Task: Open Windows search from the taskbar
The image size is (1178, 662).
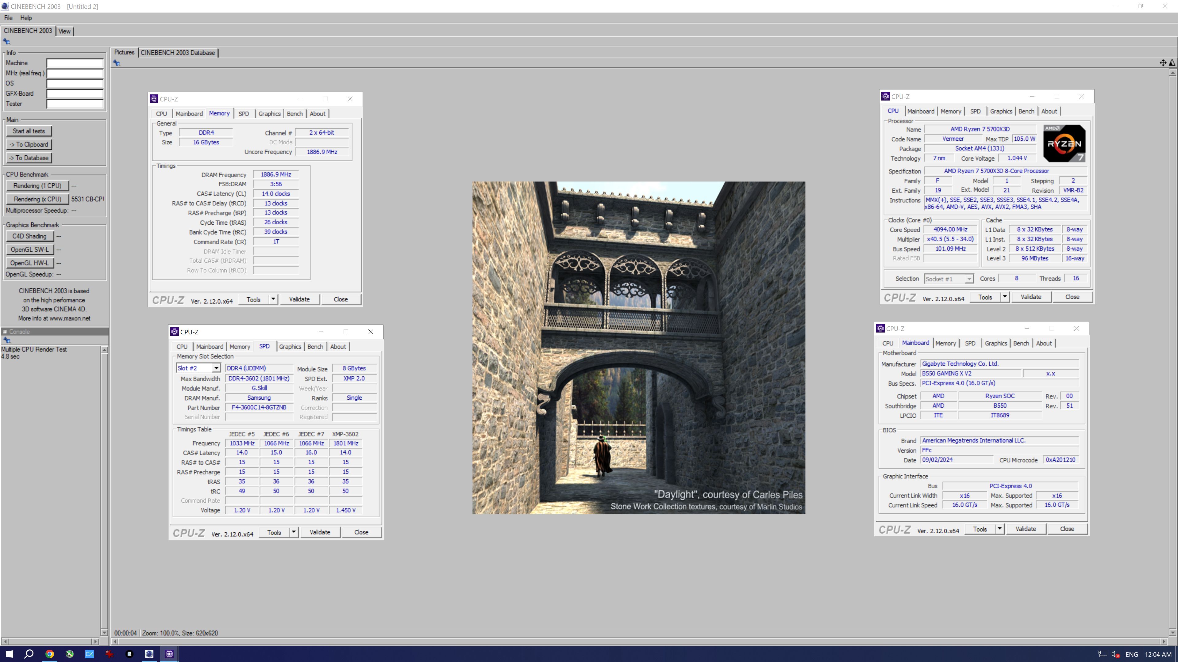Action: click(29, 654)
